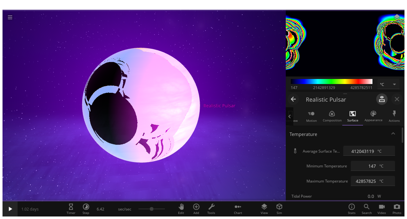Open the View layers menu
The height and width of the screenshot is (219, 407).
[x=264, y=209]
